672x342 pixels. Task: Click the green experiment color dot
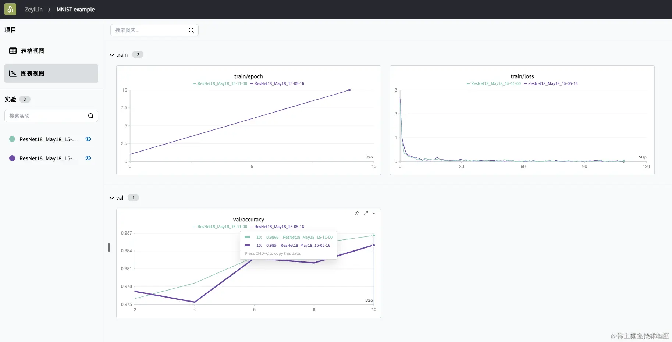point(12,139)
